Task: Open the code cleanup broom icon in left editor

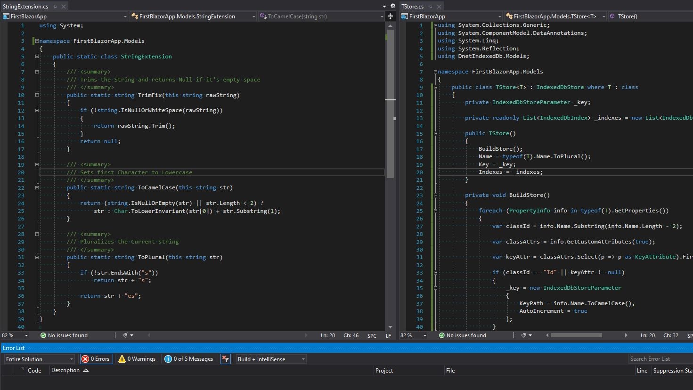Action: point(125,335)
